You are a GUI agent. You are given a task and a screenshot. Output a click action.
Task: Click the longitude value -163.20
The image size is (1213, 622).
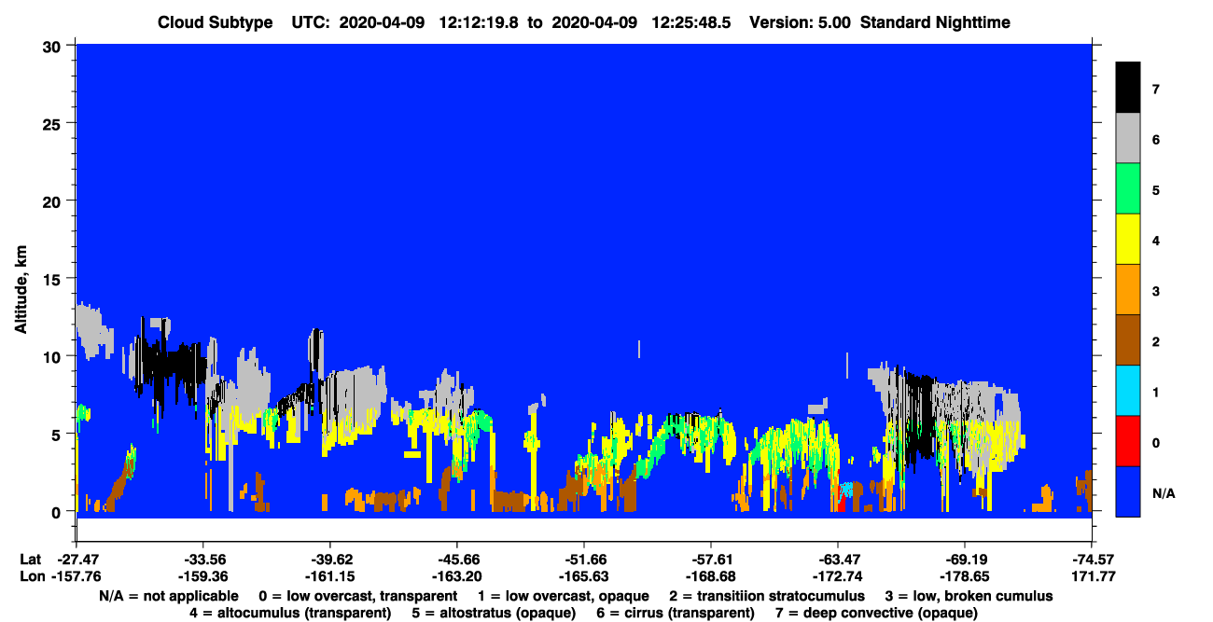point(457,576)
